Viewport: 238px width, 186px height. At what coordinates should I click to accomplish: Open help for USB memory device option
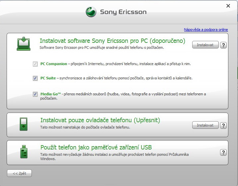point(223,152)
